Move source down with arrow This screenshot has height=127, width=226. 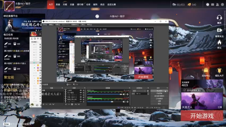[x=79, y=104]
